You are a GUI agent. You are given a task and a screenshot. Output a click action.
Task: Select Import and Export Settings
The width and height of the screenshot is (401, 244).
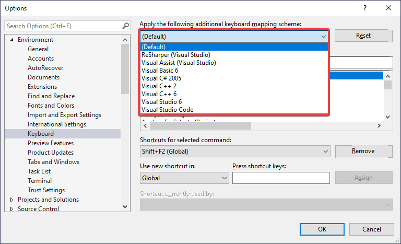(x=64, y=115)
